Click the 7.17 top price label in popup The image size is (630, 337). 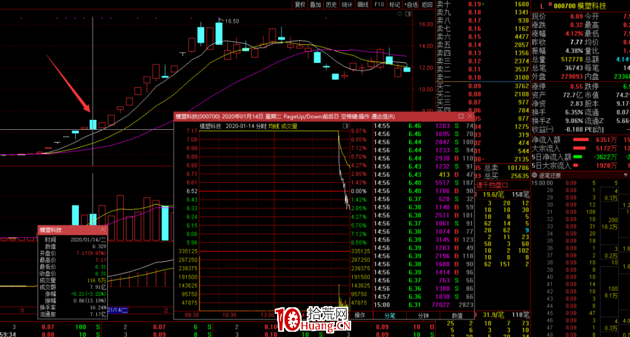tap(192, 131)
